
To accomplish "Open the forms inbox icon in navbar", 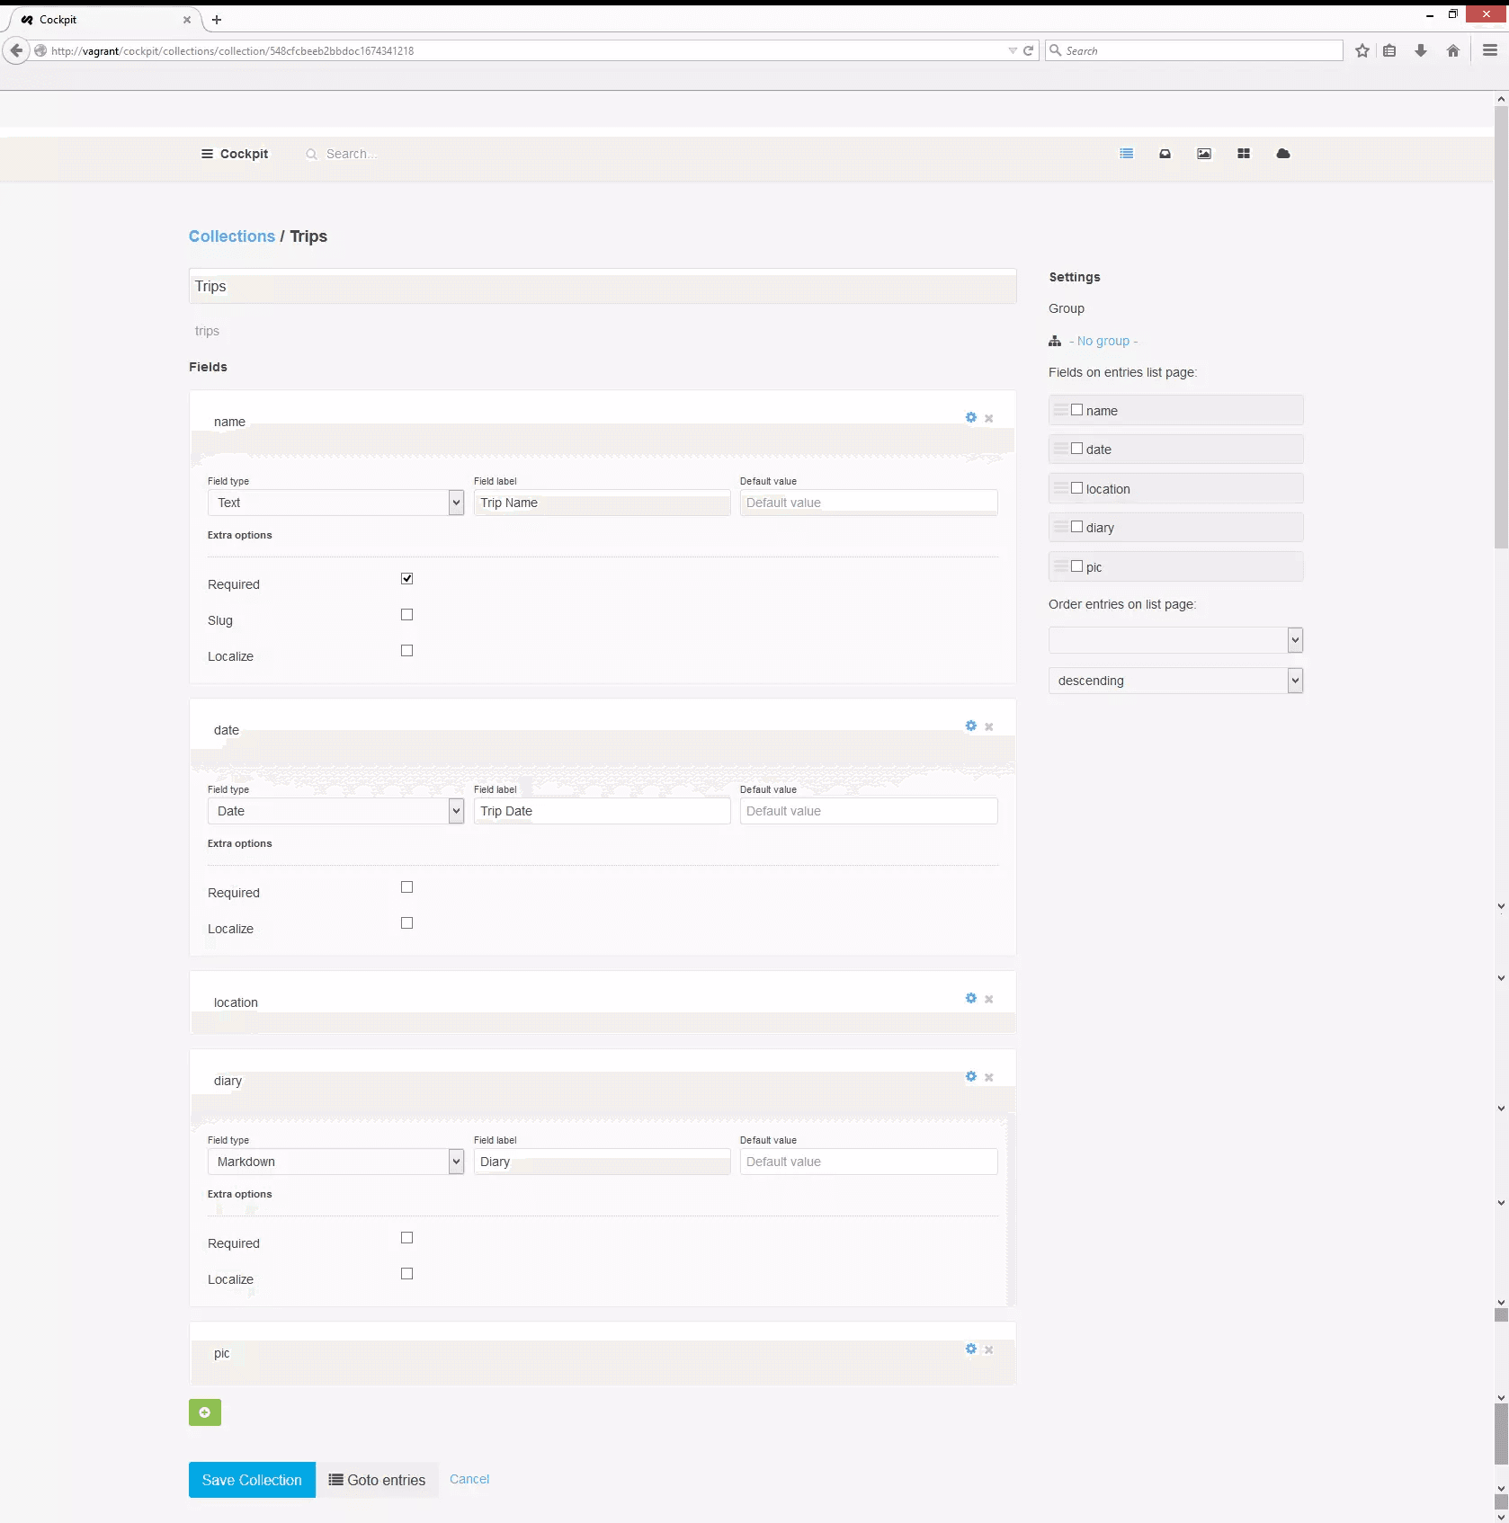I will (x=1165, y=154).
